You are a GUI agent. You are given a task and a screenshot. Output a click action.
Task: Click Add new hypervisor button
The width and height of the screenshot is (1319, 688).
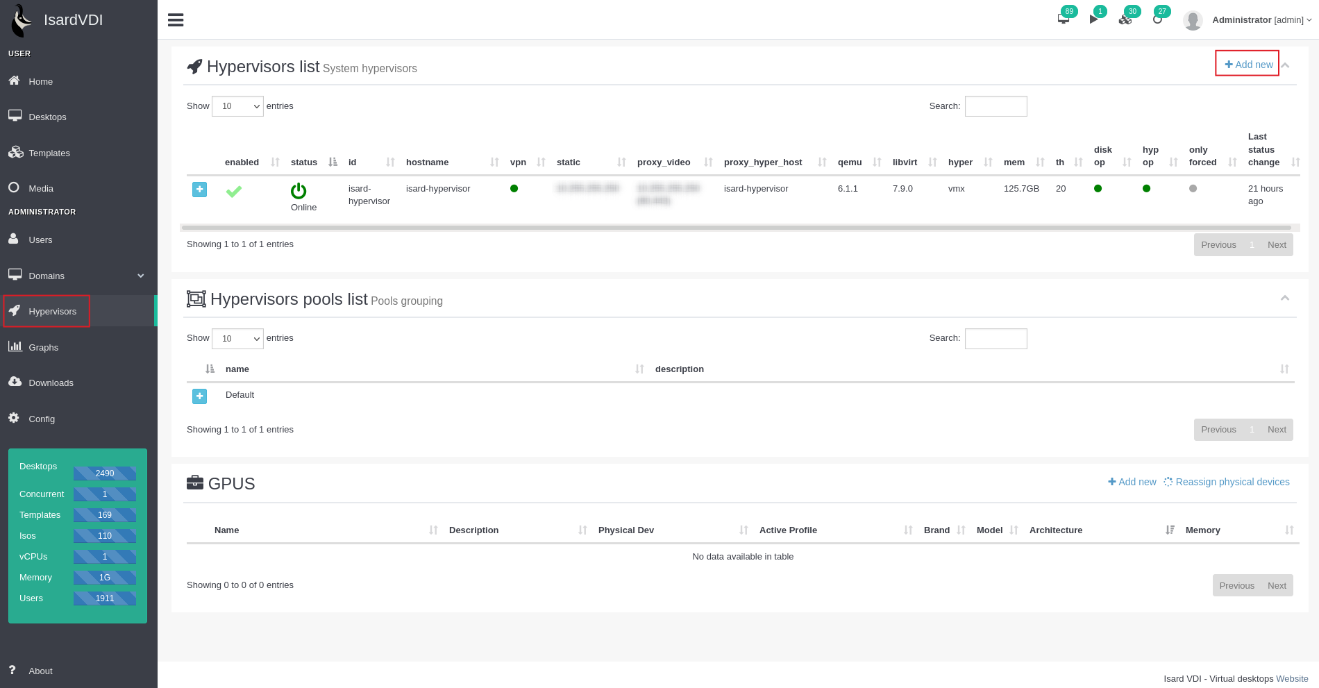pos(1247,64)
